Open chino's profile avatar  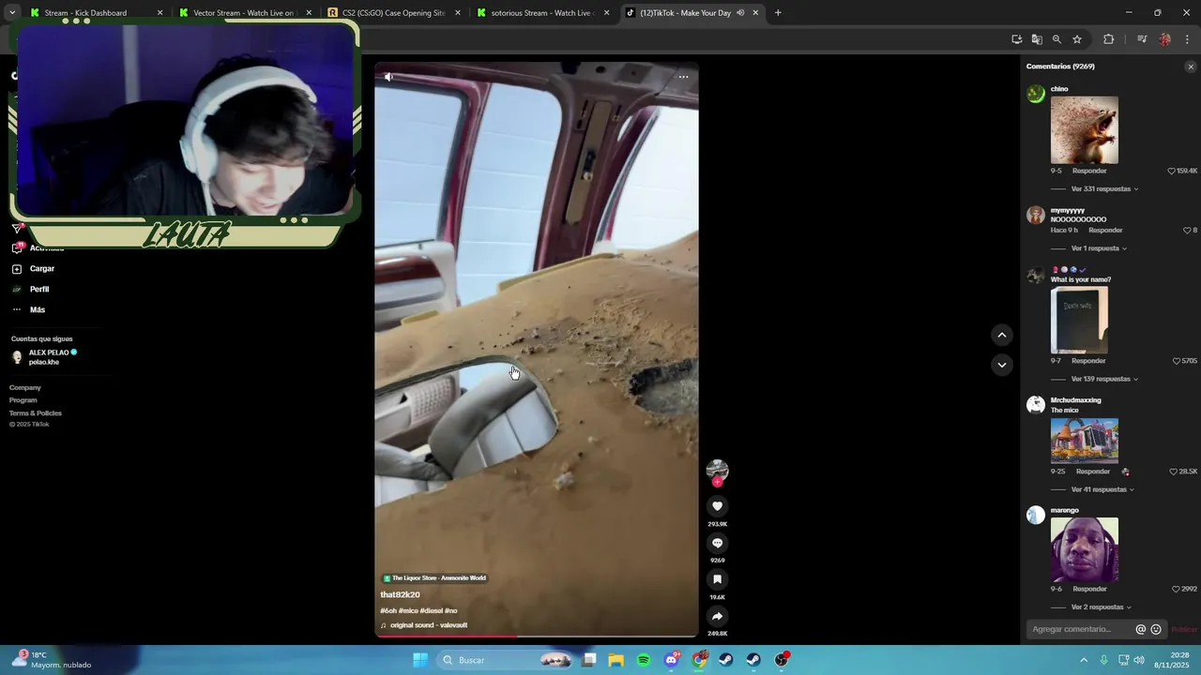point(1036,94)
